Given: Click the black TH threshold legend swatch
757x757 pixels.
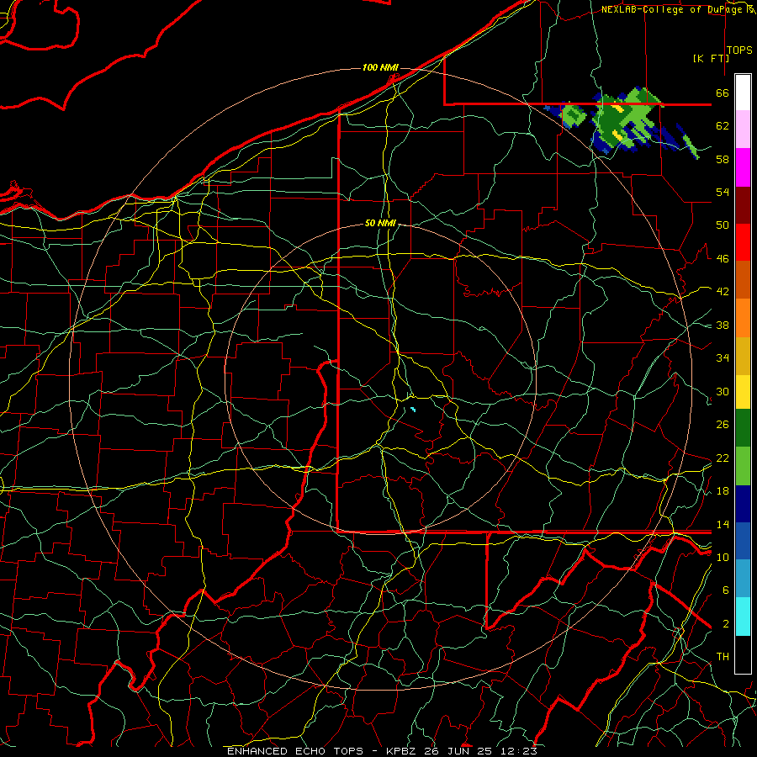Looking at the screenshot, I should click(743, 654).
